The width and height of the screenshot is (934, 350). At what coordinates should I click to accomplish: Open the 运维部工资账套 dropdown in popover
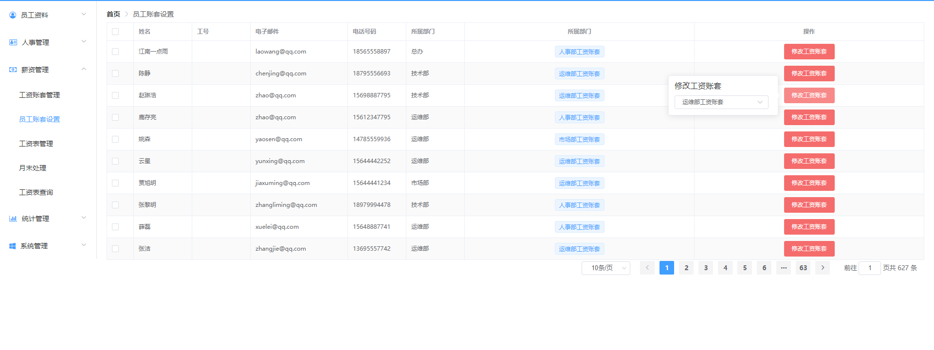[x=721, y=102]
